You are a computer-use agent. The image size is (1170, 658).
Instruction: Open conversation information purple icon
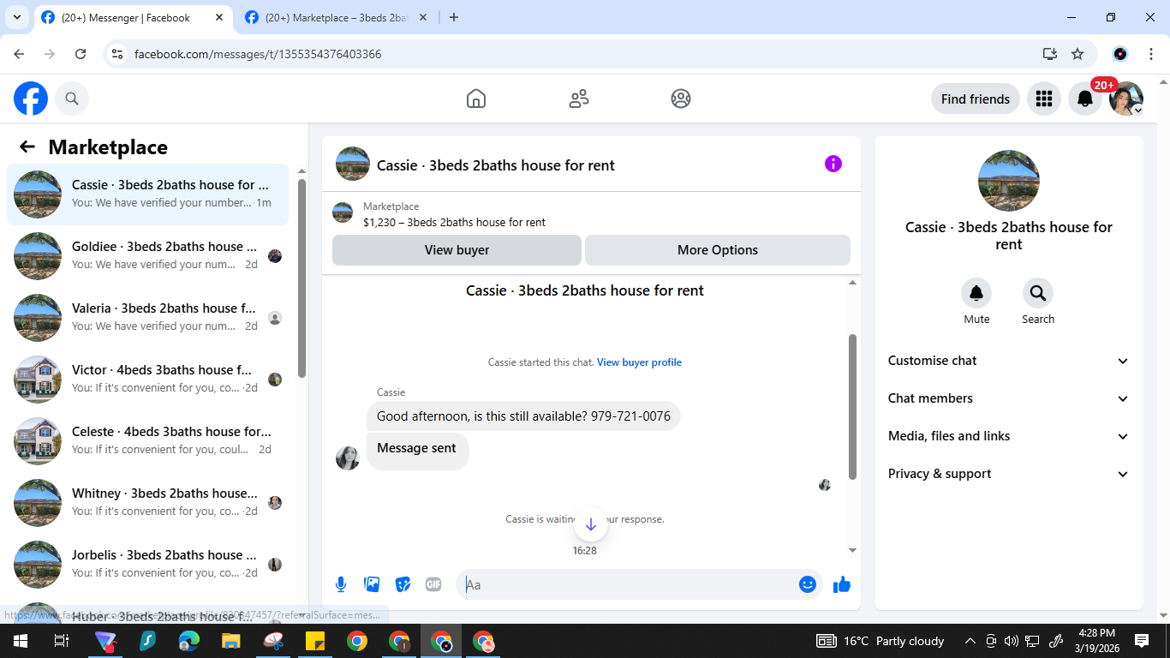pos(833,164)
